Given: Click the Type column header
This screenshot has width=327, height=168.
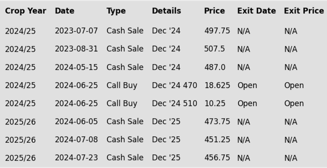Looking at the screenshot, I should click(x=116, y=11).
